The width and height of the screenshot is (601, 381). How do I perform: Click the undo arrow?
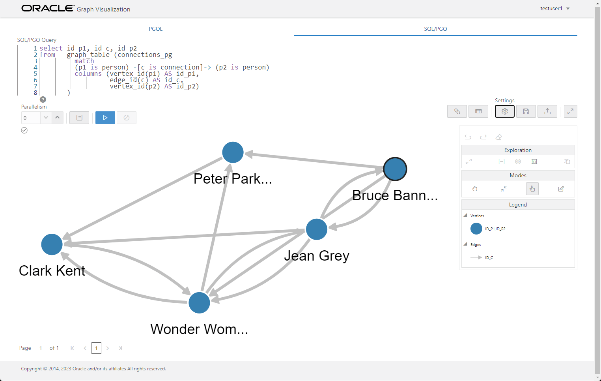(x=468, y=137)
